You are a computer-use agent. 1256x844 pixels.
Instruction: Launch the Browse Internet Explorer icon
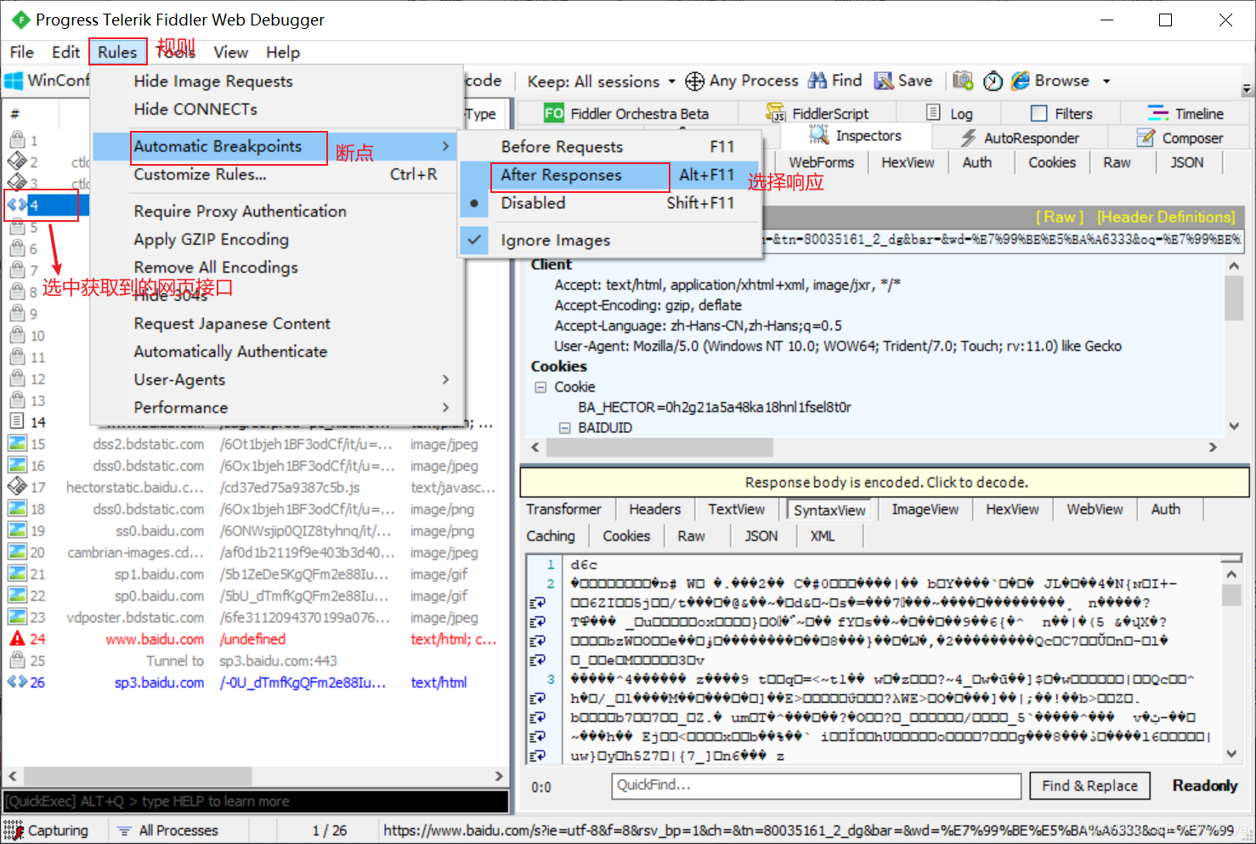pyautogui.click(x=1021, y=81)
